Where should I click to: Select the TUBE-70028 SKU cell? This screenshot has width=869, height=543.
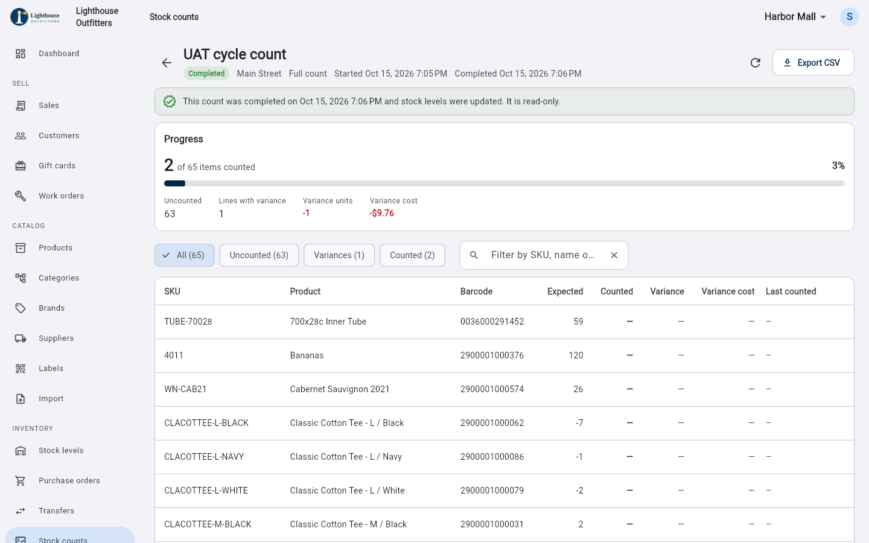[188, 322]
